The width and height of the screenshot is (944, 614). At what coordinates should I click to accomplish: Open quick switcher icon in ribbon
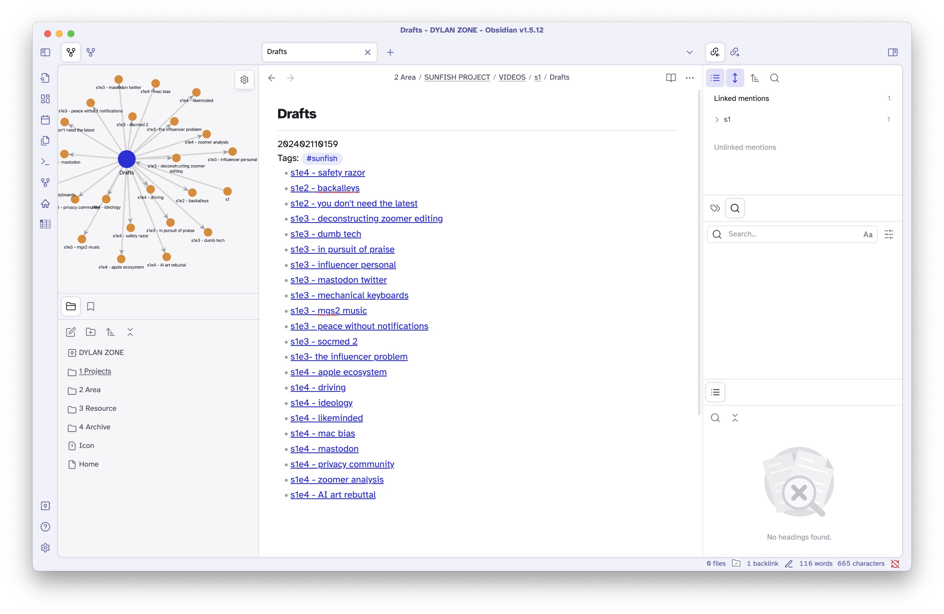tap(45, 78)
